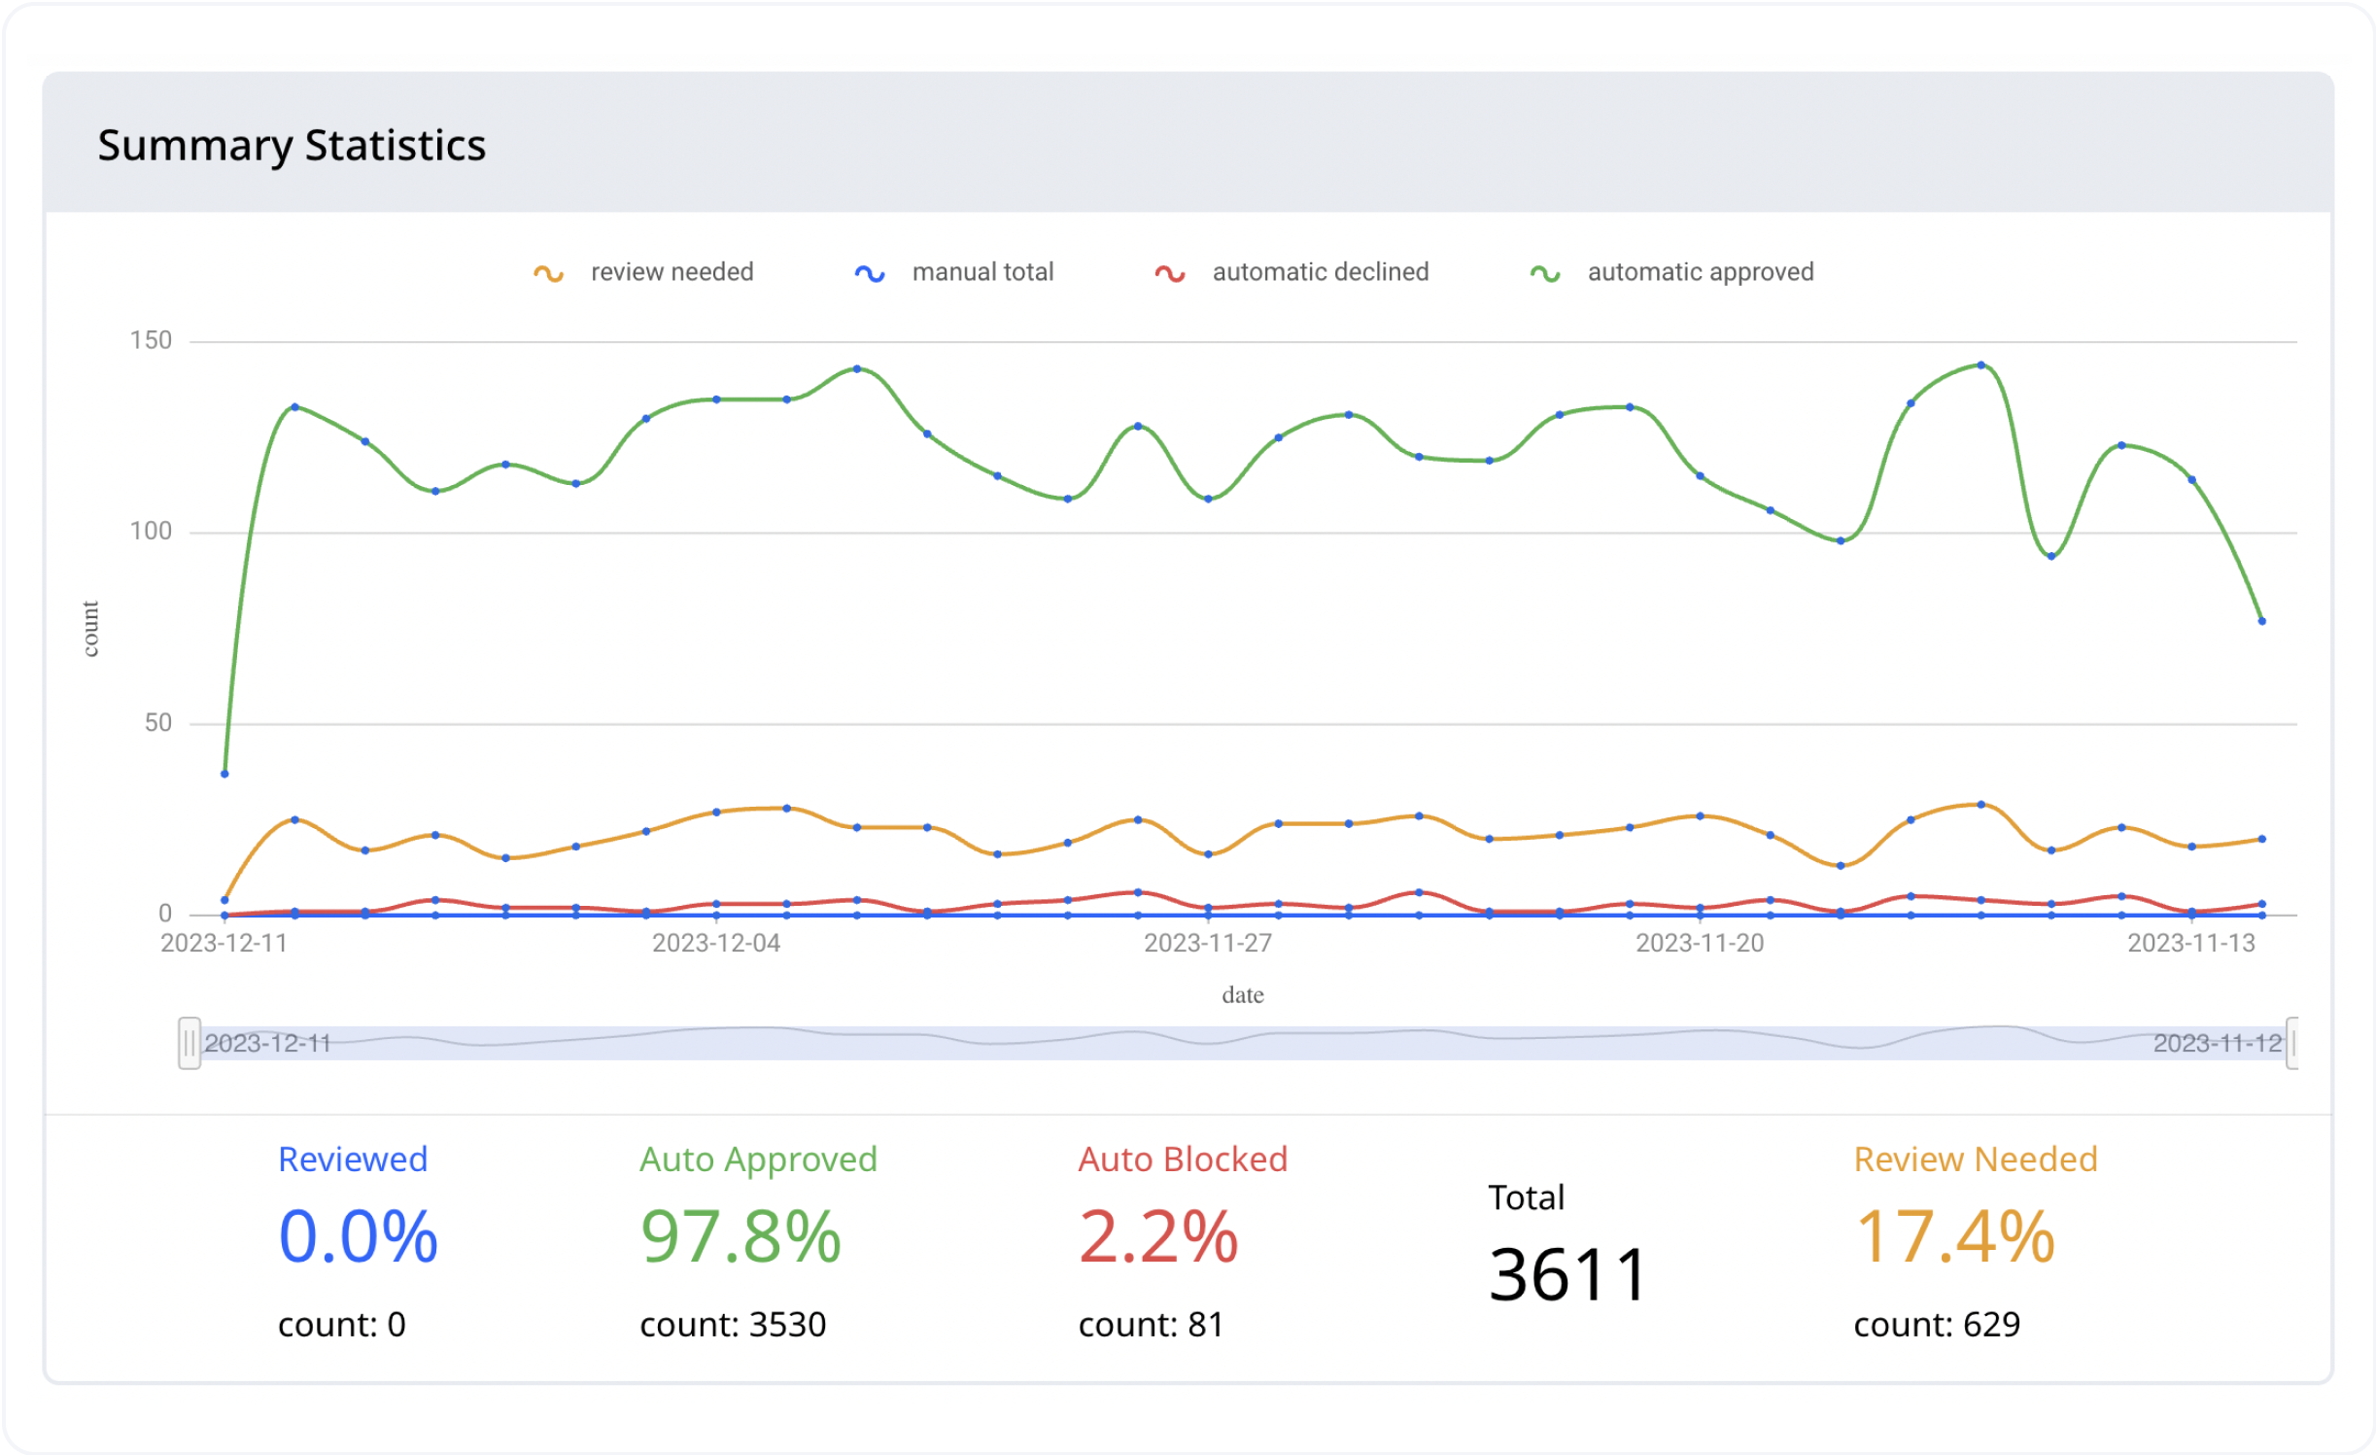
Task: Toggle the 'automatic approved' legend series
Action: [1671, 272]
